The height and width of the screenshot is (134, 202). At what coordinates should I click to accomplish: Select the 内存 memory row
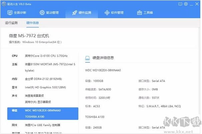tap(43, 79)
